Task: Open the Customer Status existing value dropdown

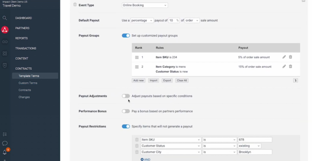Action: pos(249,146)
